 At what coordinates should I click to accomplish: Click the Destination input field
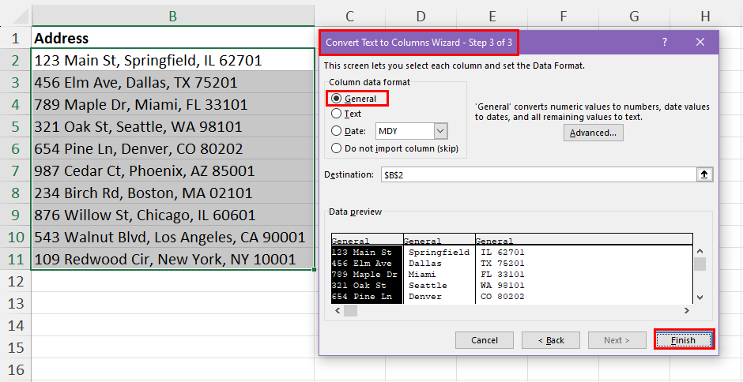[537, 174]
